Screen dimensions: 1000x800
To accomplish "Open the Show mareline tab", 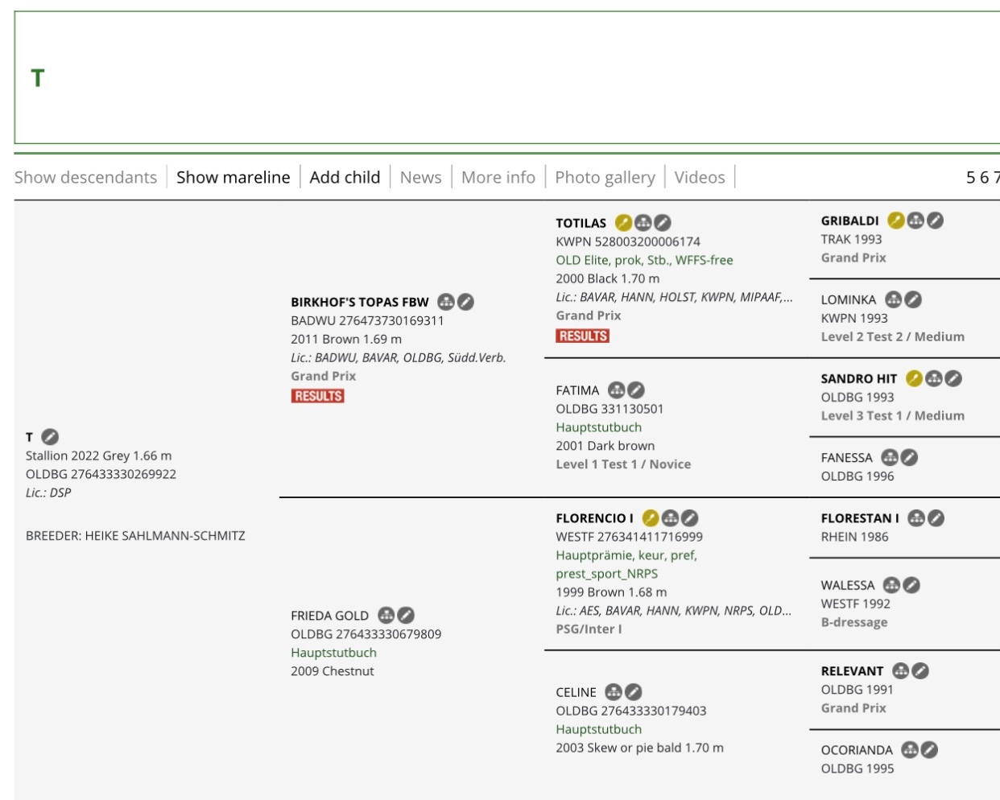I will click(233, 177).
